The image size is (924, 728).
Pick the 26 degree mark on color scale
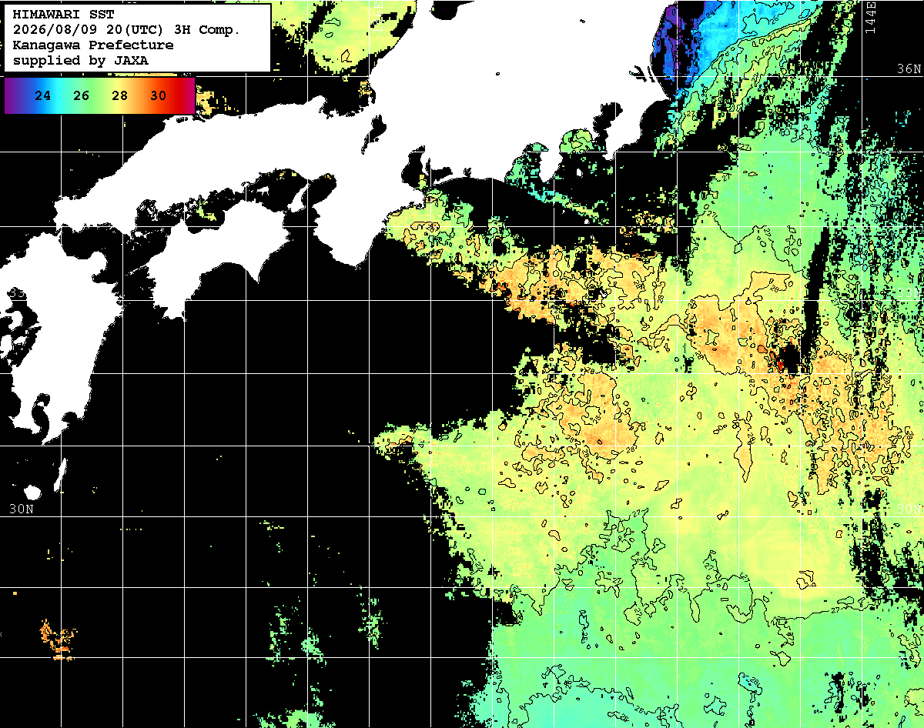click(x=82, y=96)
